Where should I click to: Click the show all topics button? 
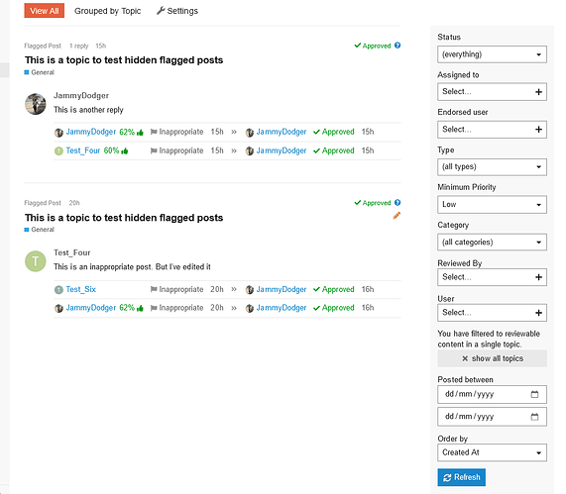[x=492, y=358]
